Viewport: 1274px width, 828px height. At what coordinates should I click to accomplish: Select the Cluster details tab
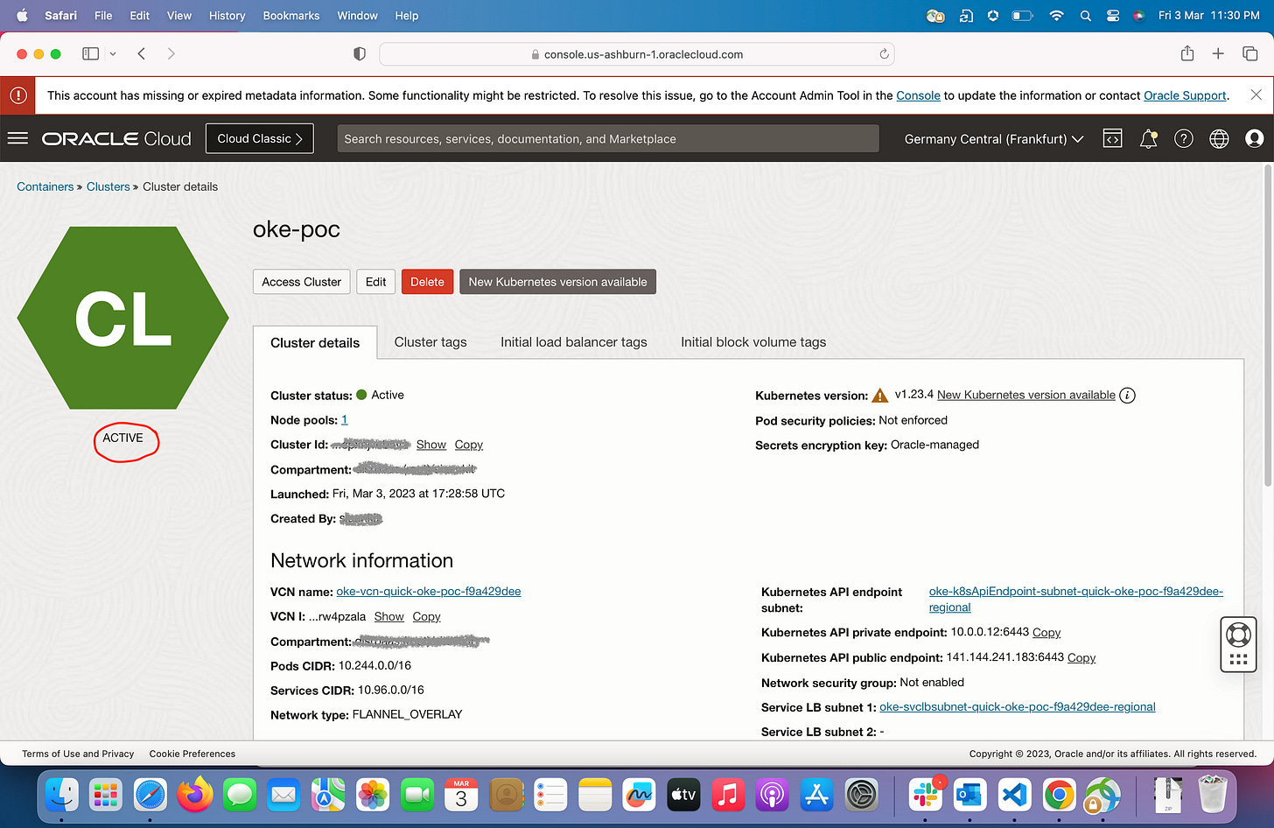[315, 342]
